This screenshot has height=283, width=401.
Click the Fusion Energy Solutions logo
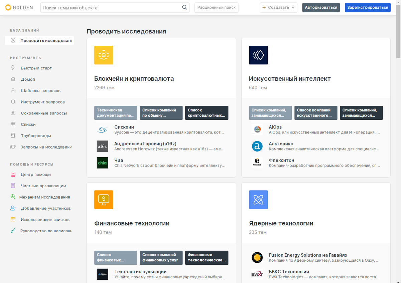(257, 257)
